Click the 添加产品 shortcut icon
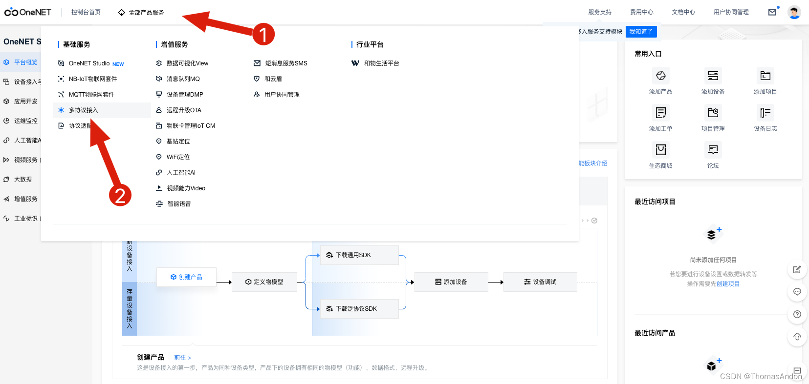Image resolution: width=809 pixels, height=384 pixels. pos(660,76)
